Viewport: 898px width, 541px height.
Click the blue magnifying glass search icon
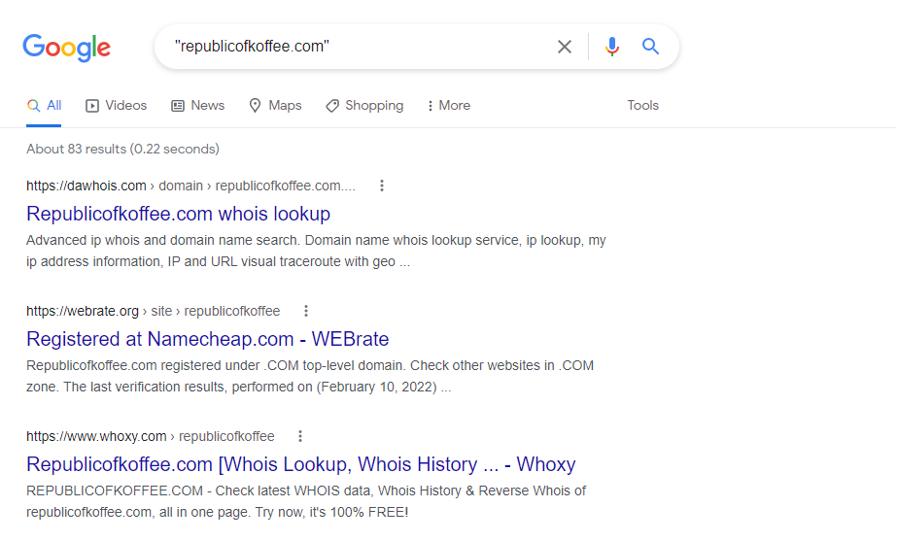(650, 47)
